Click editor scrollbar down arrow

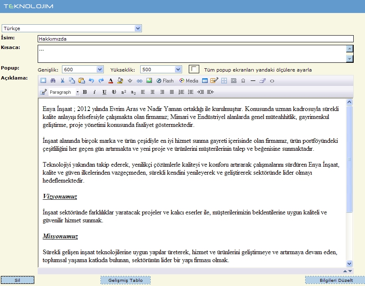click(x=349, y=263)
